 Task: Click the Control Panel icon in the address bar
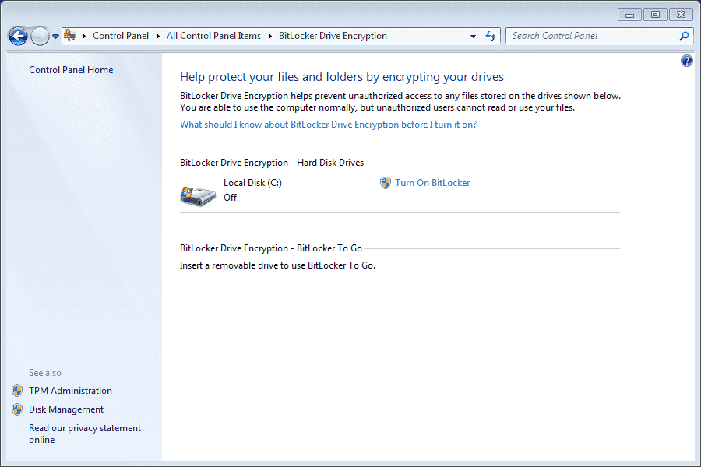[x=69, y=35]
